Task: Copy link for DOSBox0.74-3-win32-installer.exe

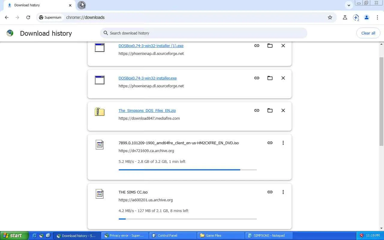Action: click(x=257, y=78)
